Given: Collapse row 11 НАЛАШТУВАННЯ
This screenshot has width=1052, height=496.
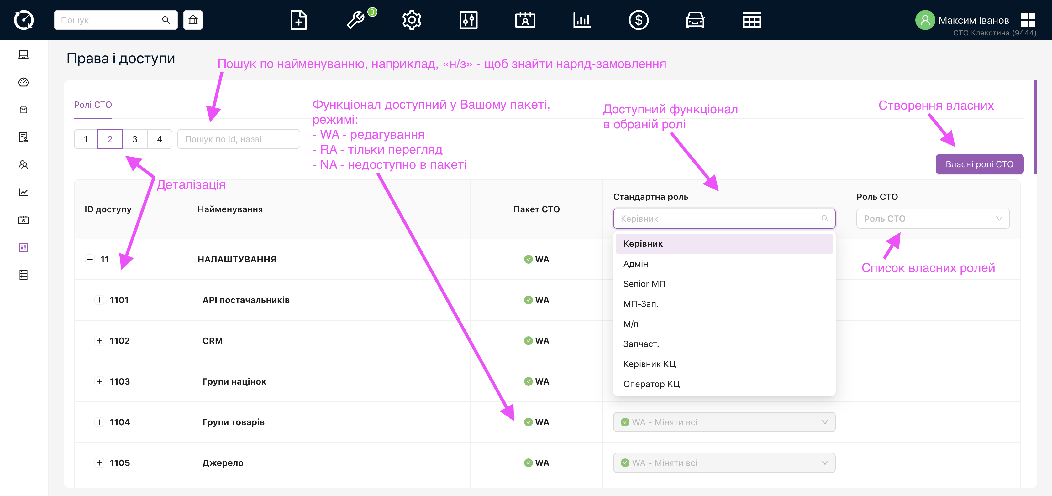Looking at the screenshot, I should point(90,259).
